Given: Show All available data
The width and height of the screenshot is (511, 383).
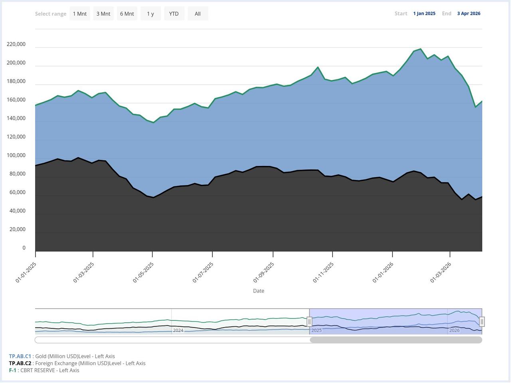Looking at the screenshot, I should (197, 13).
